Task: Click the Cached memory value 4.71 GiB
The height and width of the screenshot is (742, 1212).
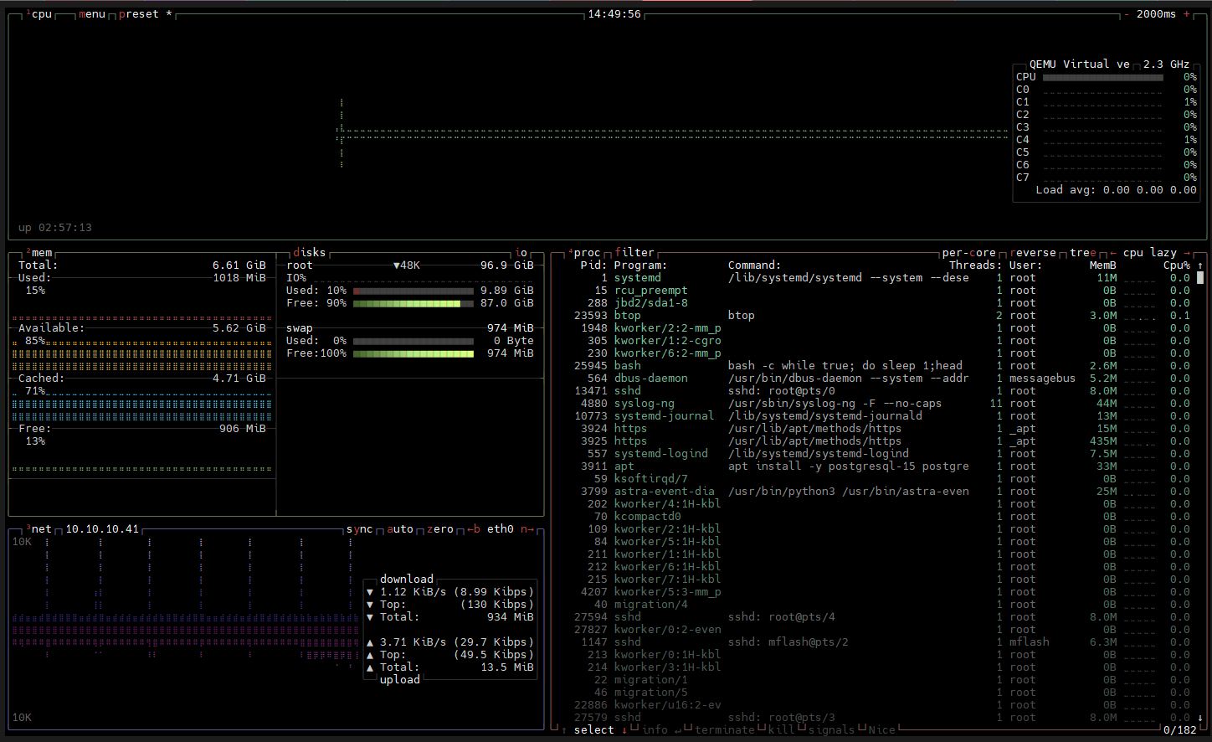Action: (239, 379)
